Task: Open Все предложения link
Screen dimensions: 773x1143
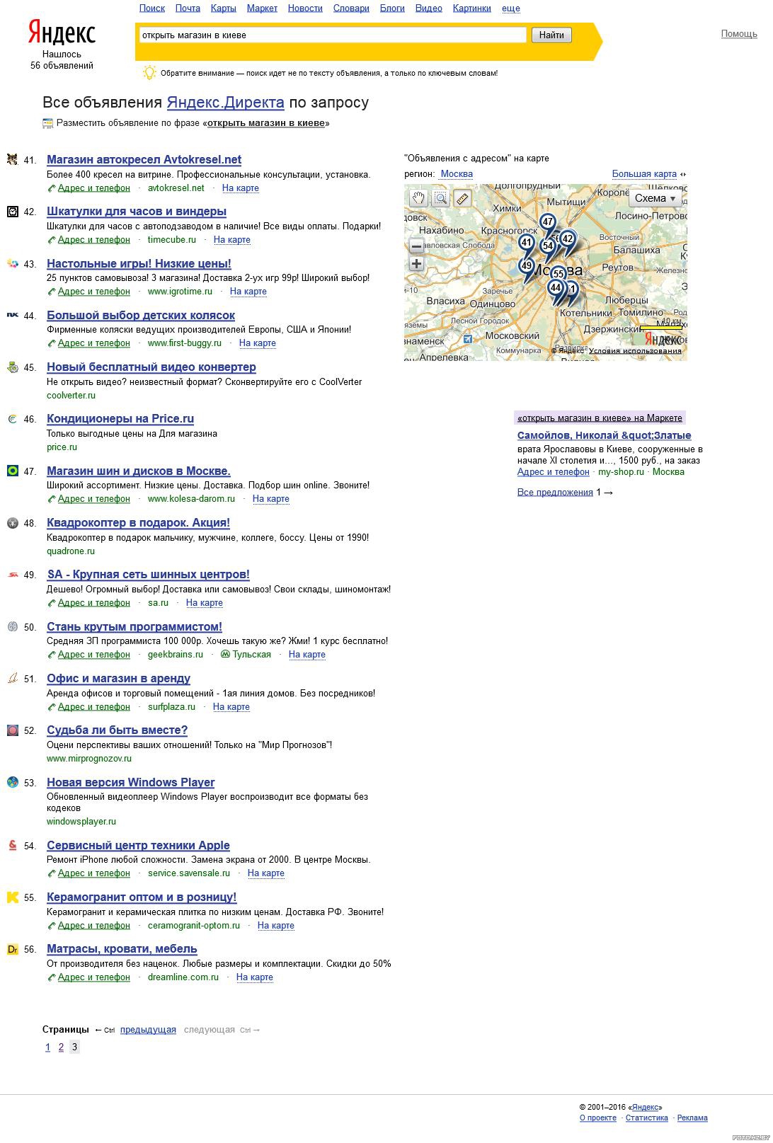Action: tap(555, 492)
